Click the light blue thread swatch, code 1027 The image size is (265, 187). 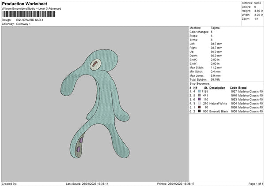[x=200, y=91]
